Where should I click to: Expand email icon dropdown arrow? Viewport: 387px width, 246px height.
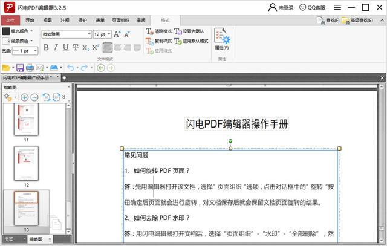47,68
